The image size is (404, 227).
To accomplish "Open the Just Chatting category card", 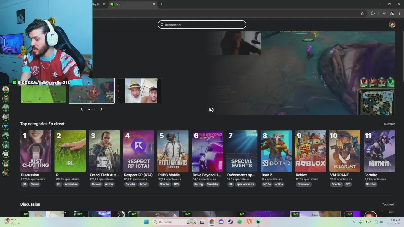I will pyautogui.click(x=36, y=151).
